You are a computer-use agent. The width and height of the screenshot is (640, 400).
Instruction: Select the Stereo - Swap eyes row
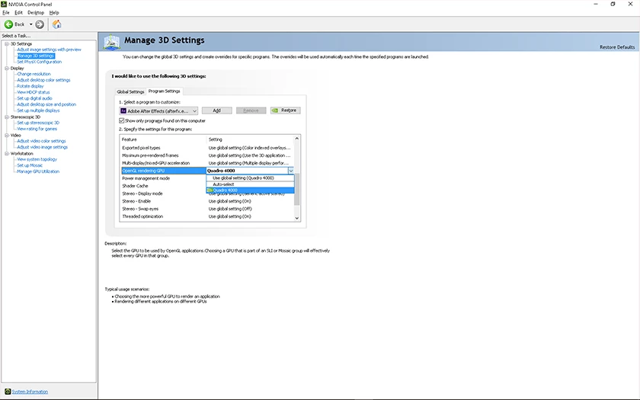[x=207, y=209]
